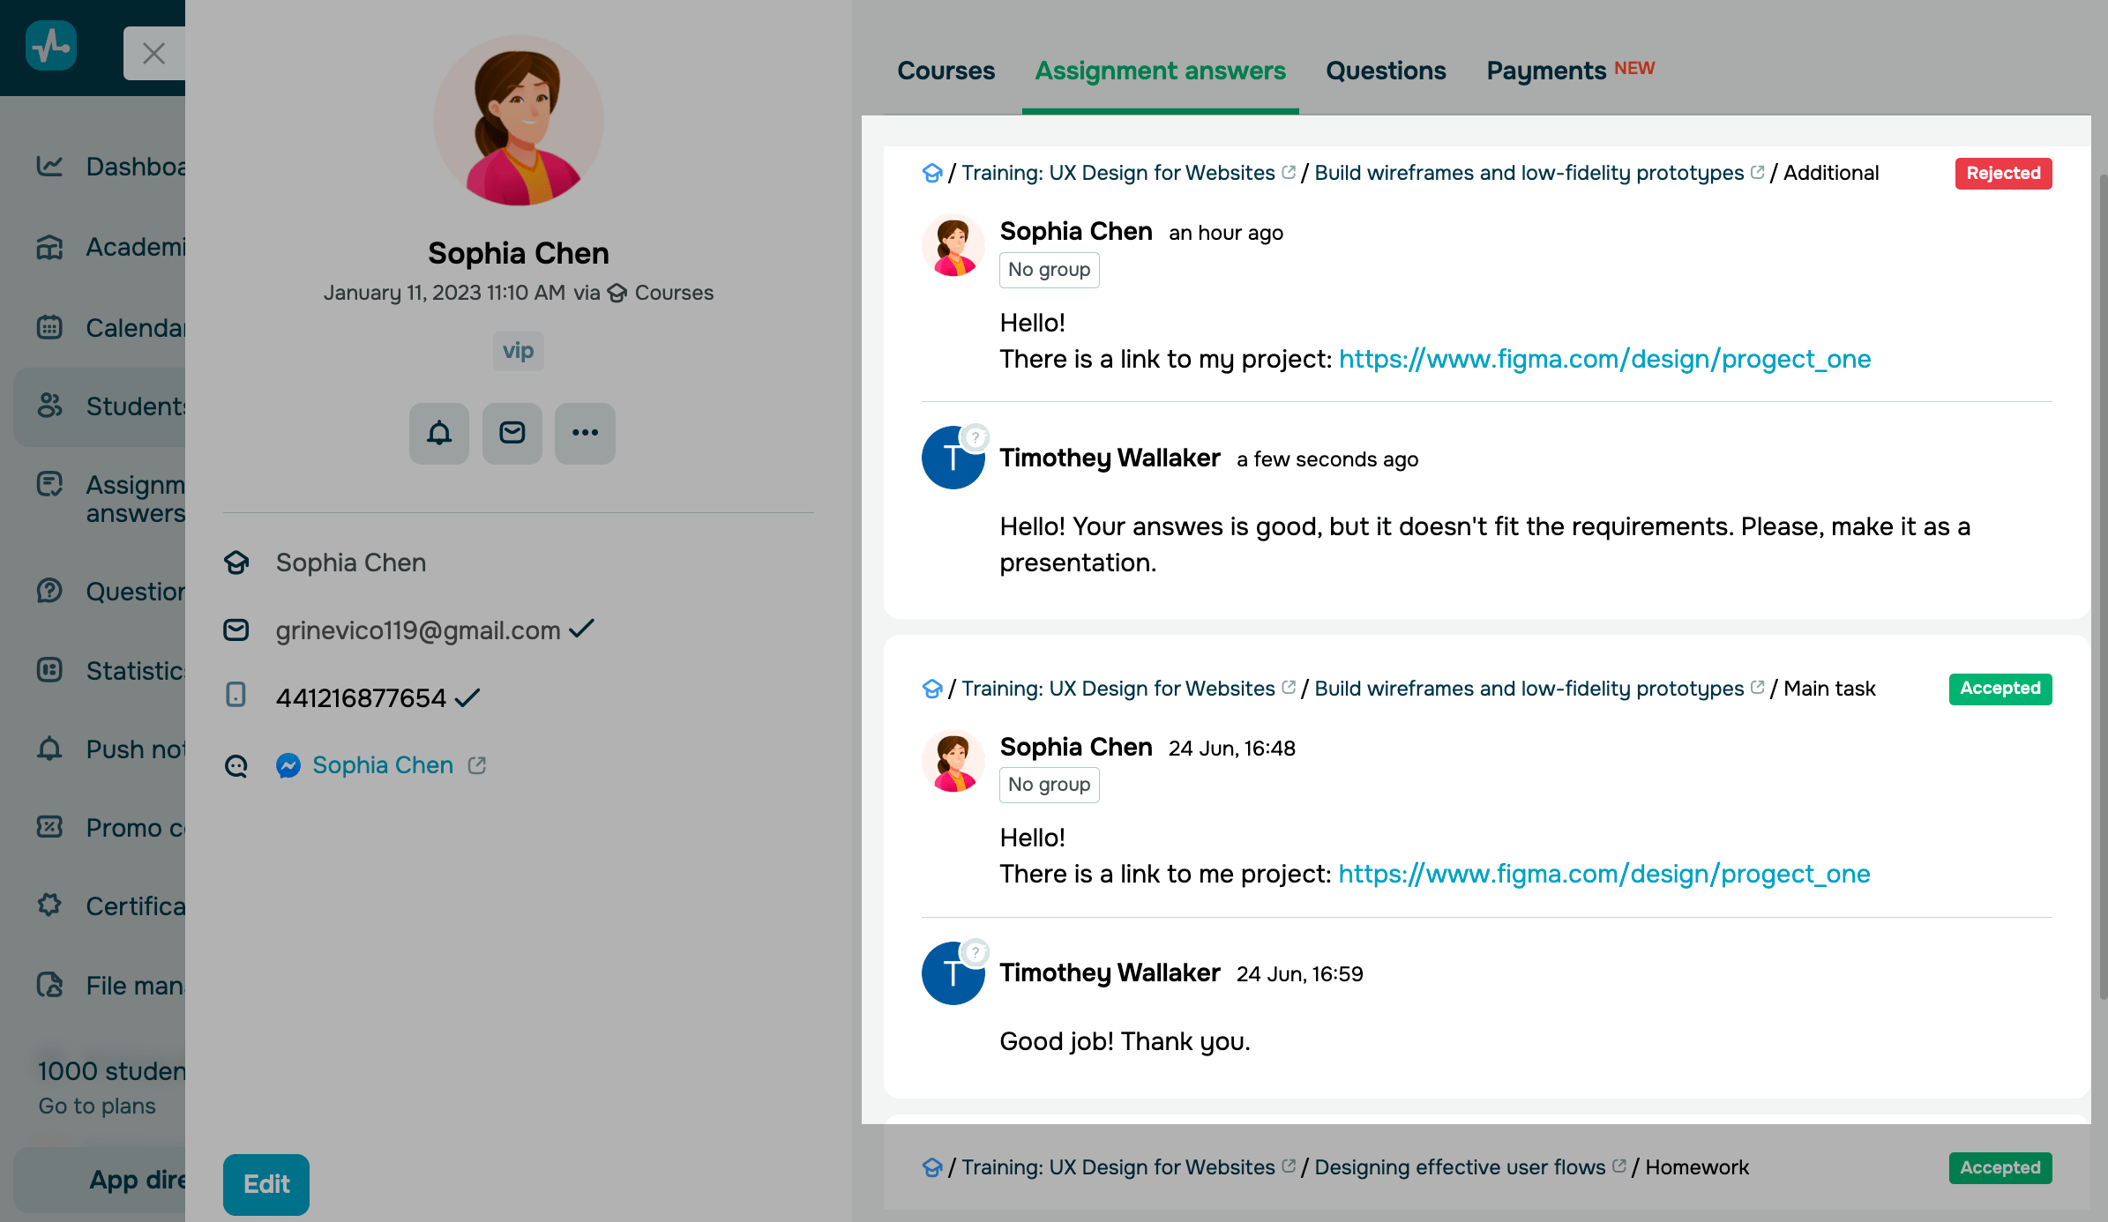Click the bell notification button under profile
The image size is (2108, 1222).
[x=438, y=433]
